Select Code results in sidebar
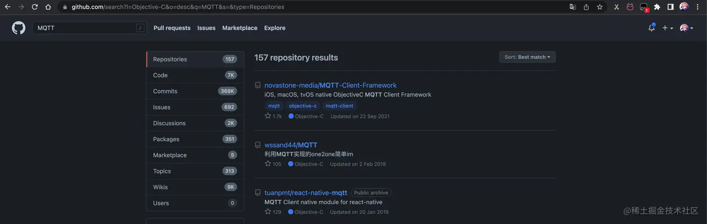The image size is (707, 224). tap(195, 75)
